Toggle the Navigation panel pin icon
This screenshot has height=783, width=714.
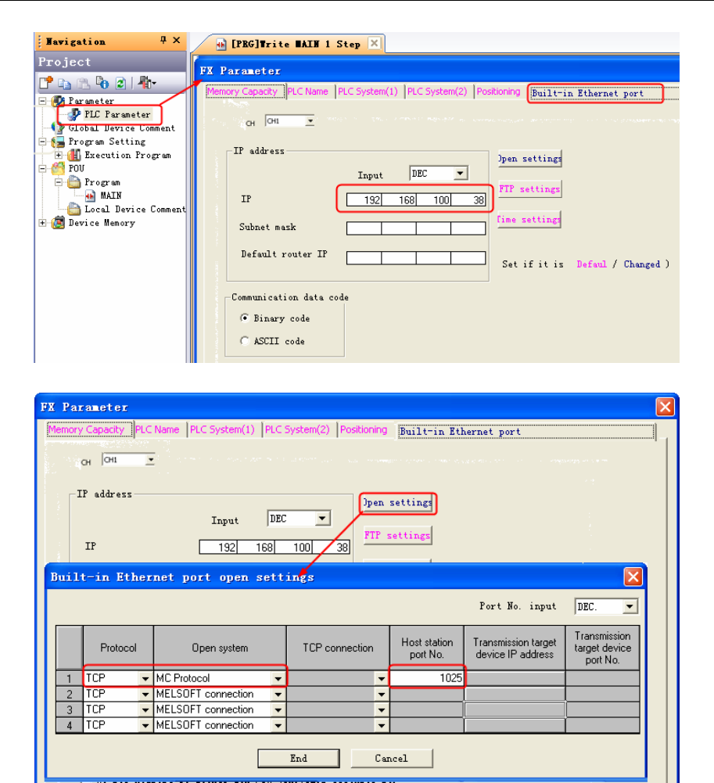[163, 40]
